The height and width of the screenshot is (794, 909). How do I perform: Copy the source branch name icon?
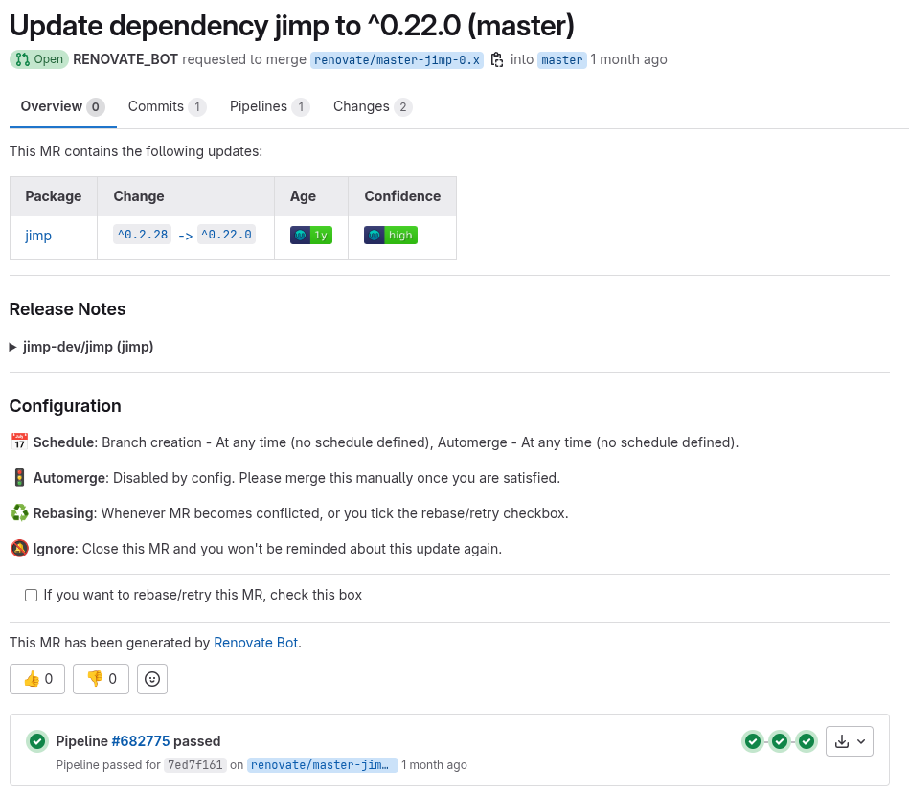point(496,59)
